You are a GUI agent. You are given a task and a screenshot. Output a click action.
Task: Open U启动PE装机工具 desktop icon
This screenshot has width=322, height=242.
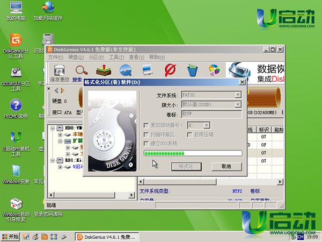[x=16, y=144]
